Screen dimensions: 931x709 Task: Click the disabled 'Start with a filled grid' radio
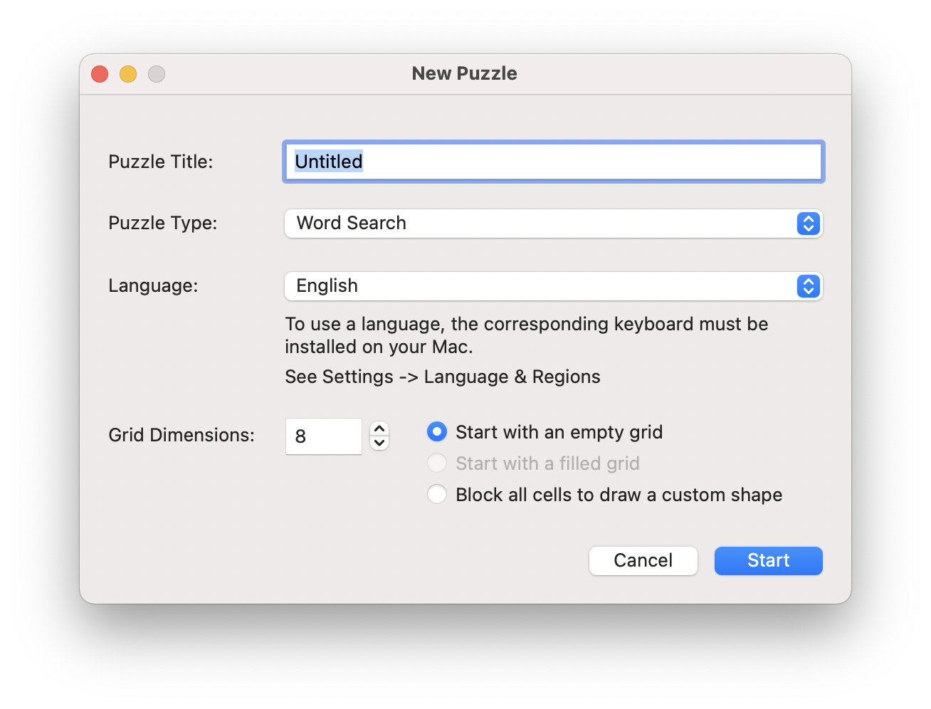pyautogui.click(x=436, y=463)
